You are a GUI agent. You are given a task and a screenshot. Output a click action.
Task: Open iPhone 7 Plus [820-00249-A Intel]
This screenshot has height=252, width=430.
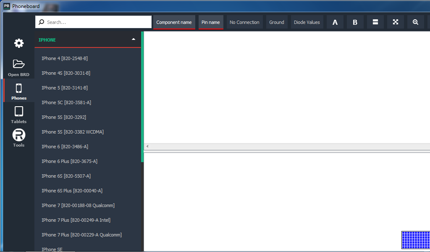point(76,220)
